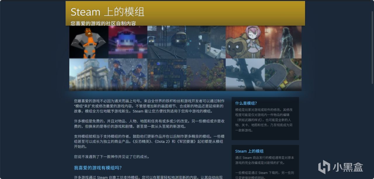Select the classical columned building thumbnail

coord(89,74)
